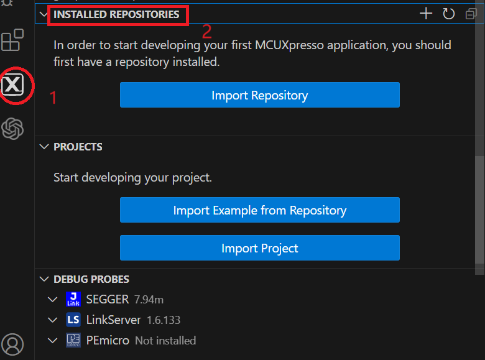Screen dimensions: 485x360
Task: Open the Extensions view icon
Action: pyautogui.click(x=12, y=40)
